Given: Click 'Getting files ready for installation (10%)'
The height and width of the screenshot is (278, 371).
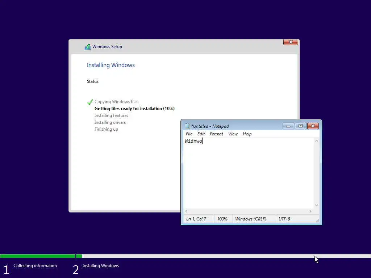Looking at the screenshot, I should [x=134, y=109].
